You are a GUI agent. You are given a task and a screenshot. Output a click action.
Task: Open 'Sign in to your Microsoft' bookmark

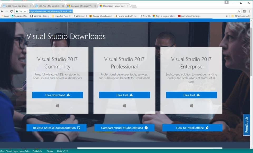[x=164, y=16]
